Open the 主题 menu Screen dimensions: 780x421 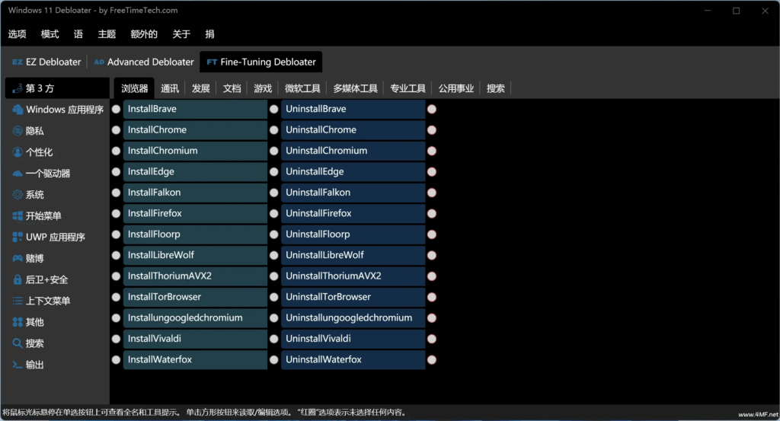pos(107,34)
